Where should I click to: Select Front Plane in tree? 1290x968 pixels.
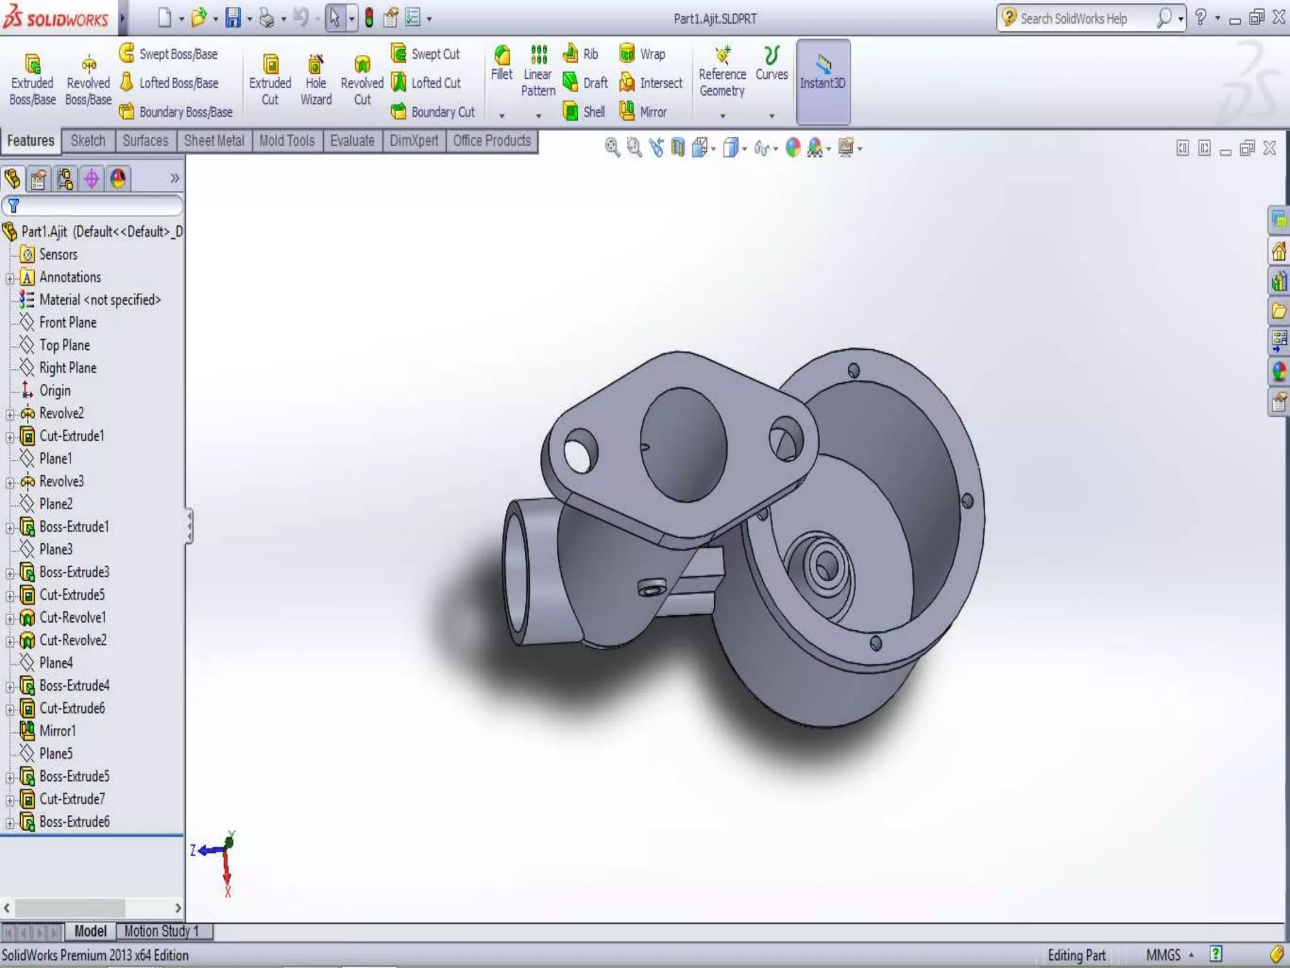tap(68, 323)
